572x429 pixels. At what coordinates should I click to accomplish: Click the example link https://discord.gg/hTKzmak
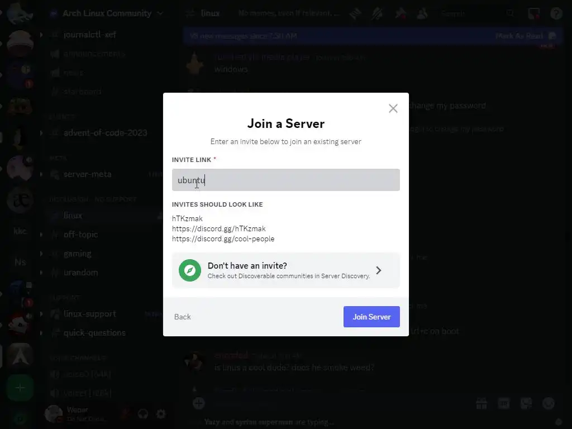click(219, 228)
